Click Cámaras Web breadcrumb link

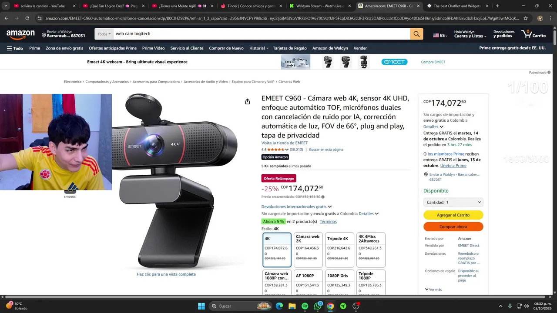[x=289, y=82]
